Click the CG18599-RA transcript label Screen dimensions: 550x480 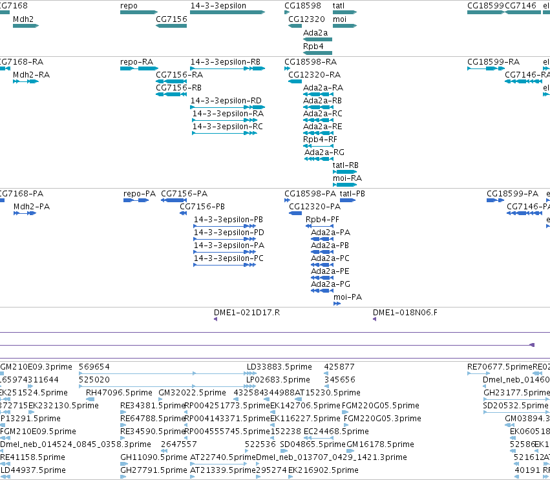[493, 62]
